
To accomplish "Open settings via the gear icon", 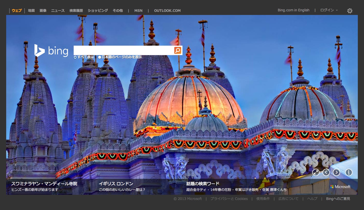I will (x=350, y=11).
